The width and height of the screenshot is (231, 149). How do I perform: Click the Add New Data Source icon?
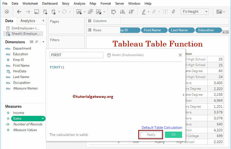tap(45, 12)
